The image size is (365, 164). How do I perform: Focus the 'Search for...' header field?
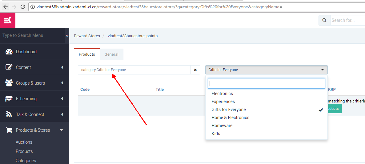[347, 20]
